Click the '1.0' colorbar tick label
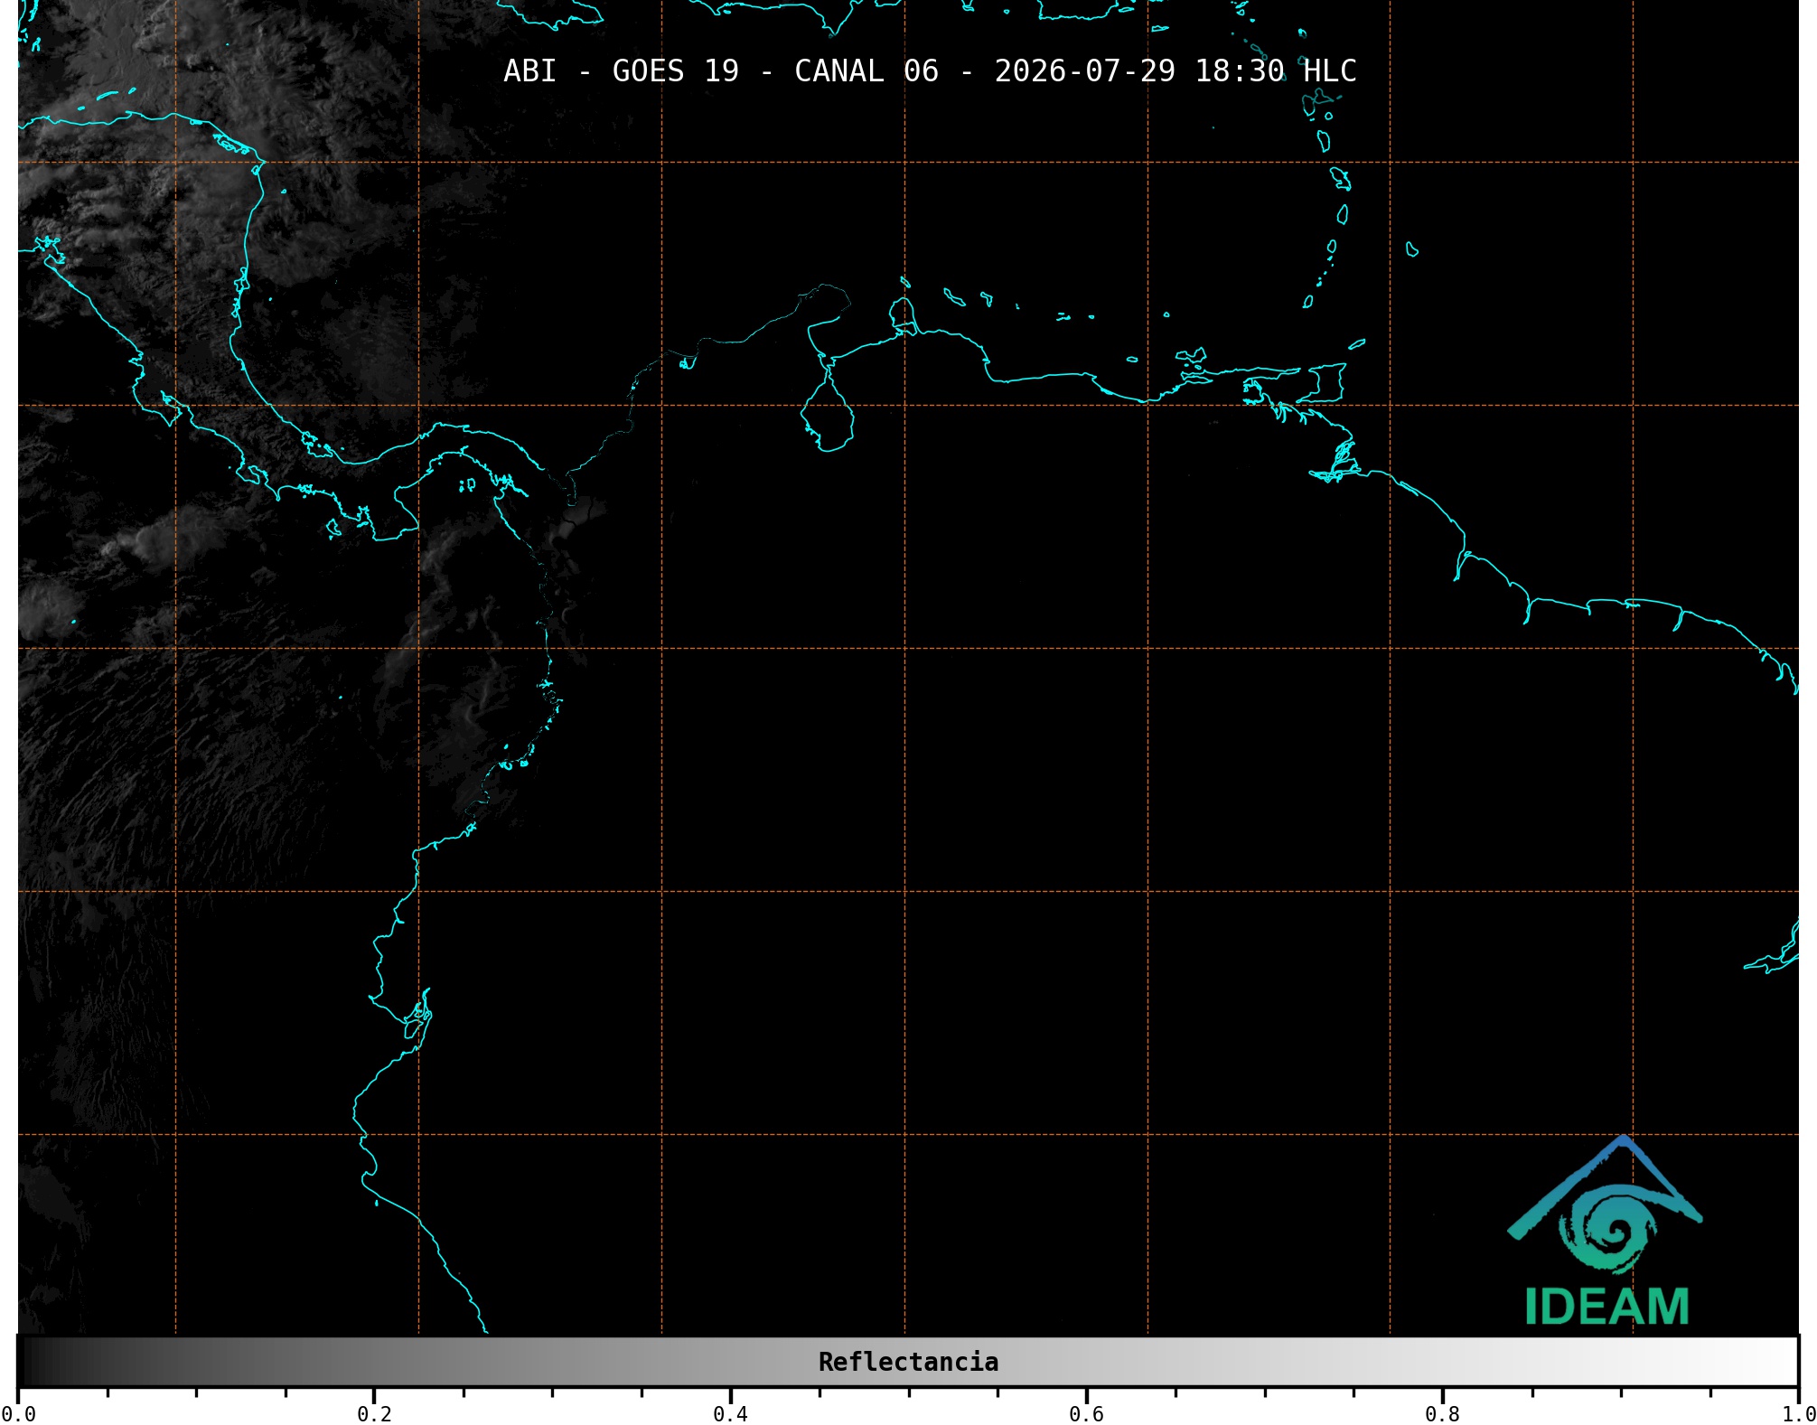Screen dimensions: 1817x1425 point(1798,1413)
